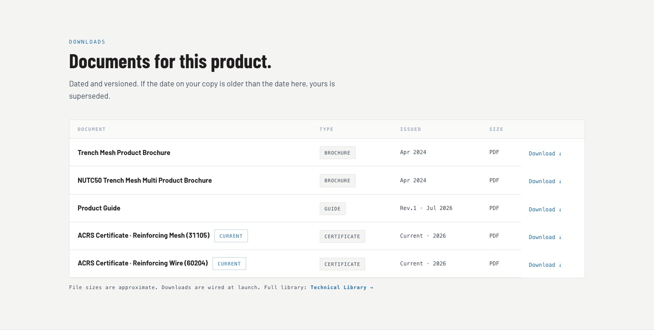Click ACRS Certificate Reinforcing Mesh (31105) title

click(x=144, y=235)
